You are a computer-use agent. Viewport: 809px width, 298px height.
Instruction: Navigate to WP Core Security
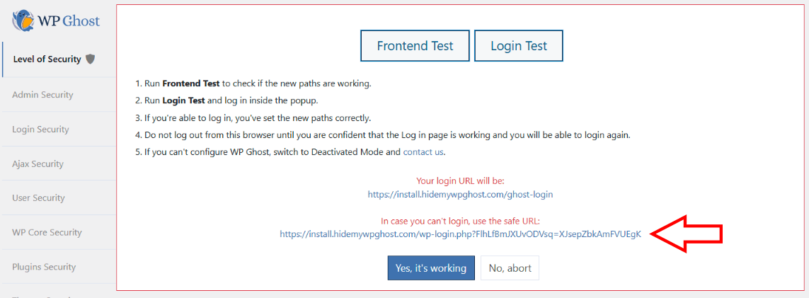(47, 233)
